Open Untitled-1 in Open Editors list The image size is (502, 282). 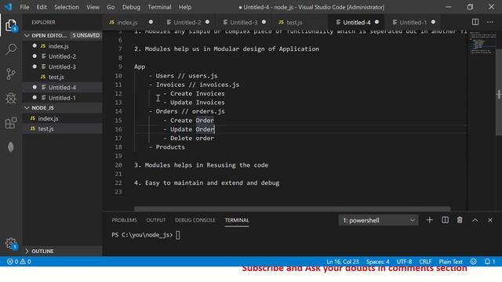(x=62, y=98)
